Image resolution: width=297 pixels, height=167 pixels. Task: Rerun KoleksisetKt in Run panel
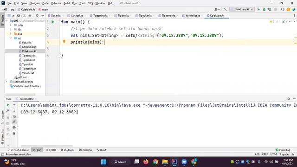point(8,105)
